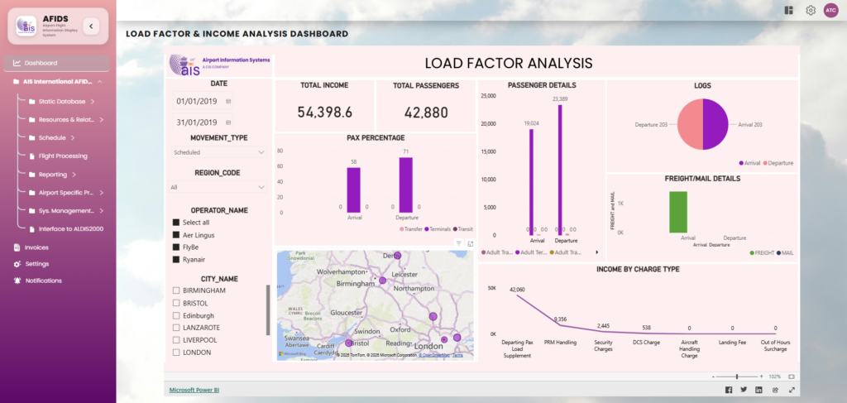Open the REGION_CODE dropdown
Image resolution: width=847 pixels, height=403 pixels.
click(218, 187)
